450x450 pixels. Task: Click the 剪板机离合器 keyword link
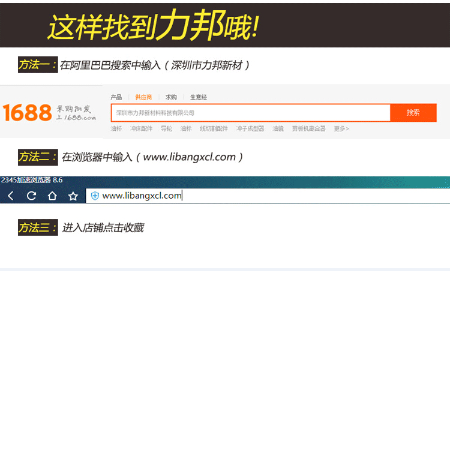[308, 128]
